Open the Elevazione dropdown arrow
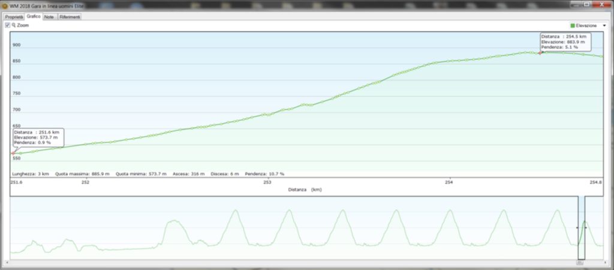614x270 pixels. pos(604,25)
